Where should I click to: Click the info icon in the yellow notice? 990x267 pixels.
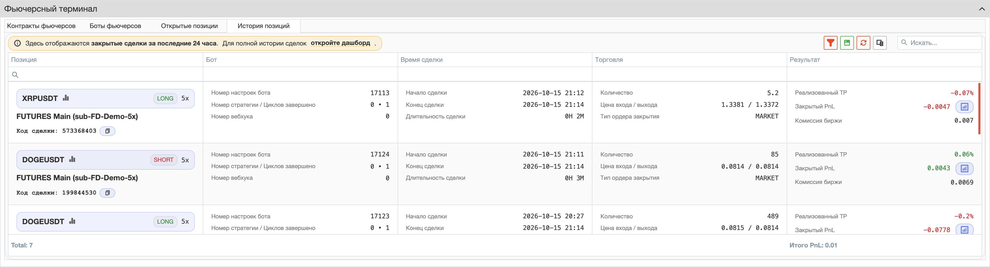[17, 43]
